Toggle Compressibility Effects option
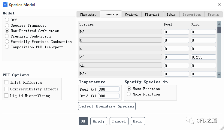 6,89
